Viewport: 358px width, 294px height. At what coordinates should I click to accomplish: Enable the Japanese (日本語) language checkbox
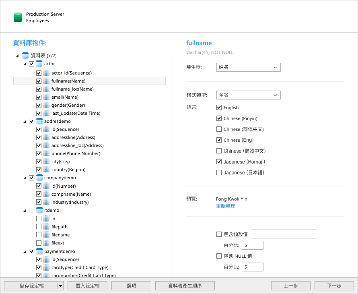(x=219, y=173)
